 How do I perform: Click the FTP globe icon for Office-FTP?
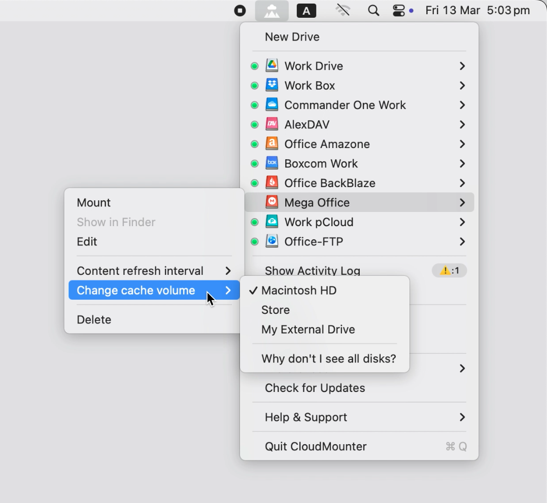[272, 241]
